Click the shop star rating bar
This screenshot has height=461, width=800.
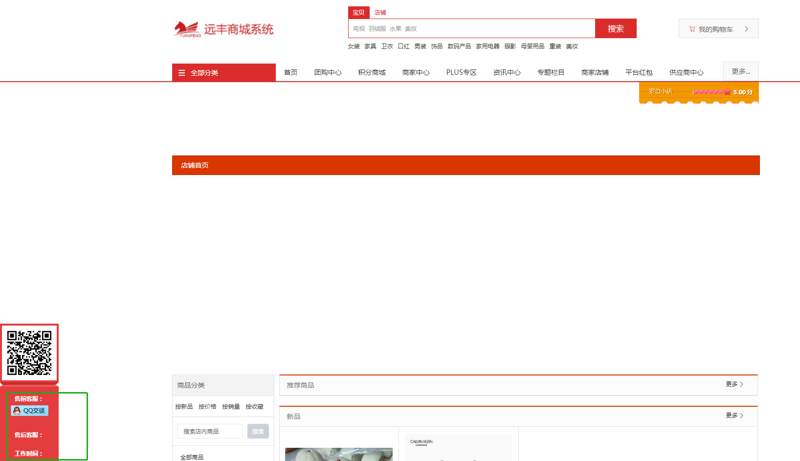(712, 91)
